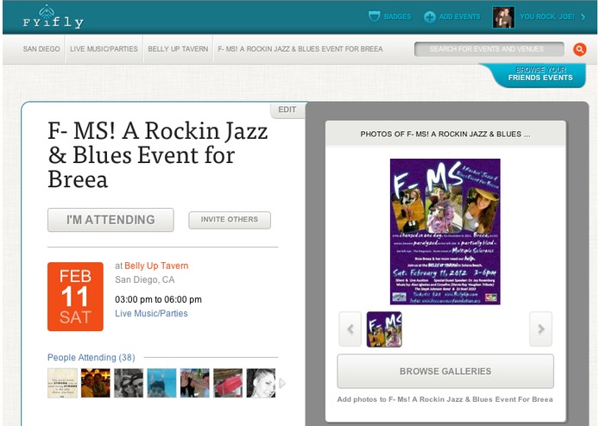
Task: Click the Invite Others button
Action: coord(230,220)
